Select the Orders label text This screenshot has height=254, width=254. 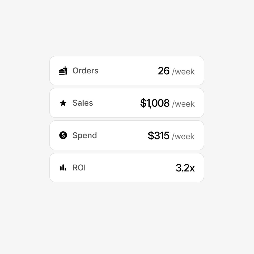click(85, 71)
